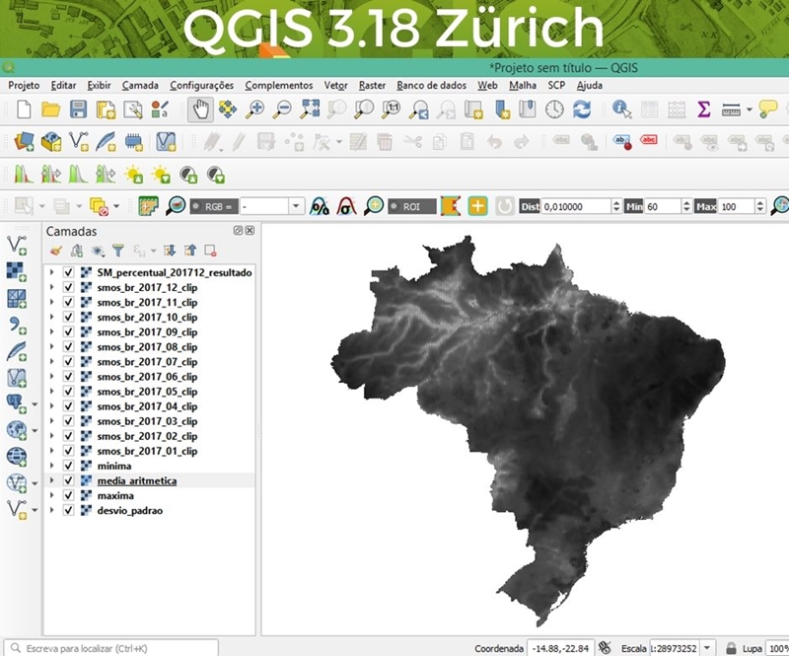
Task: Open temporal controller clock icon
Action: click(554, 109)
